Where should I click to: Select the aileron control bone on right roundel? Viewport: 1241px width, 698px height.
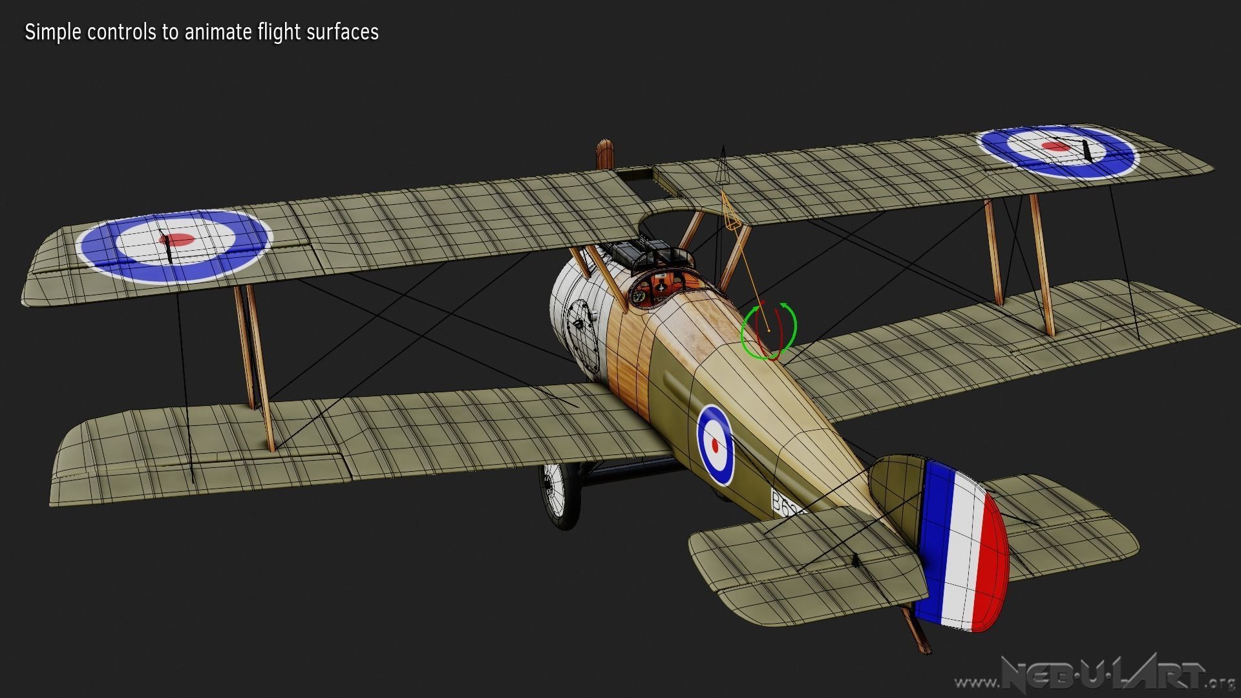pyautogui.click(x=1086, y=152)
